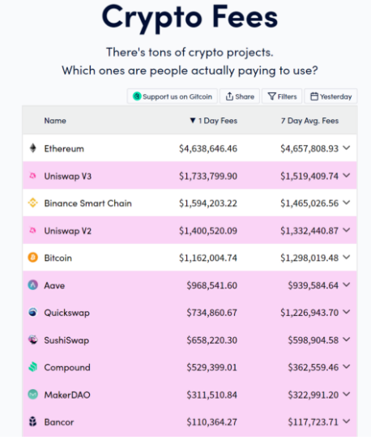The image size is (371, 440).
Task: Sort by 7 Day Avg. Fees column
Action: tap(310, 121)
